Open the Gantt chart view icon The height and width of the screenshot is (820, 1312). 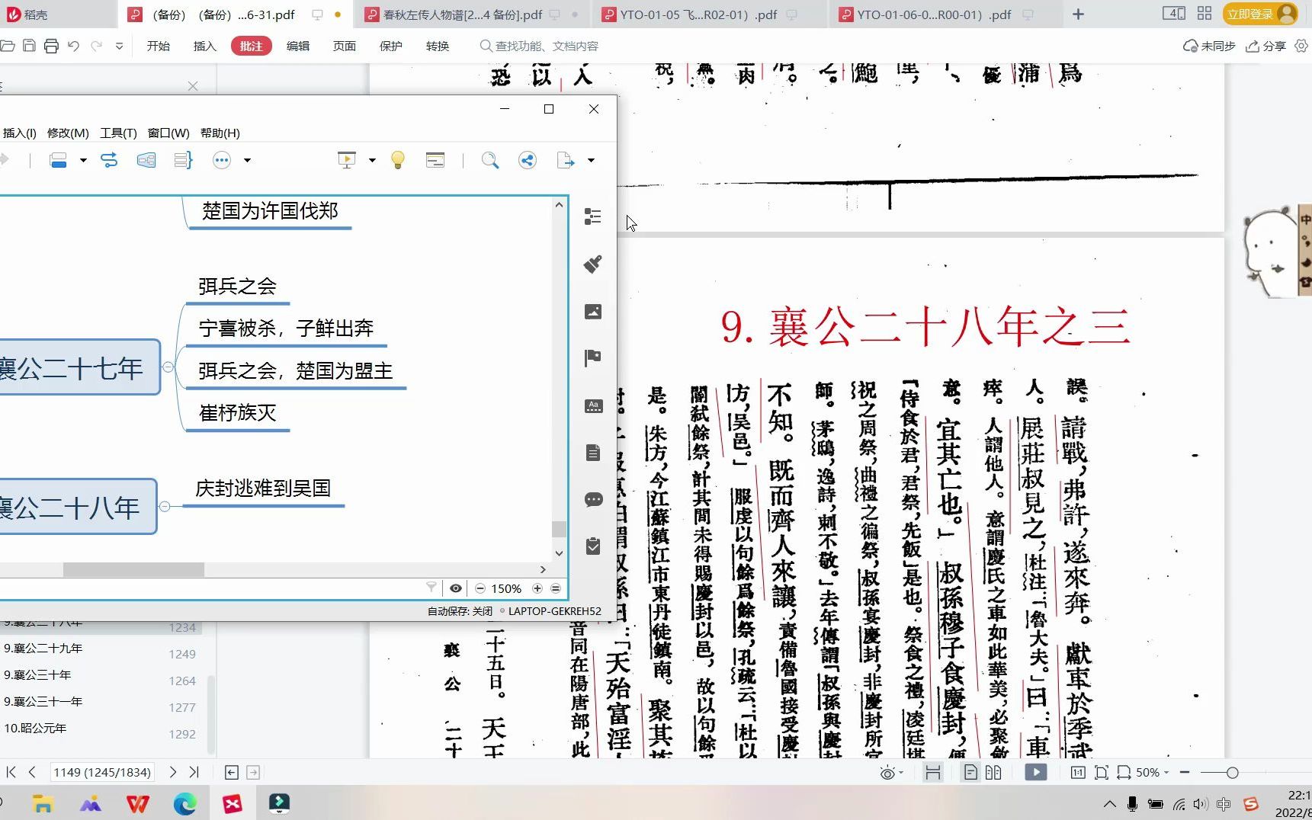435,160
